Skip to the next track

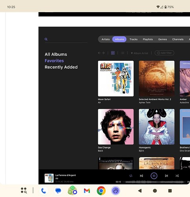(166, 176)
